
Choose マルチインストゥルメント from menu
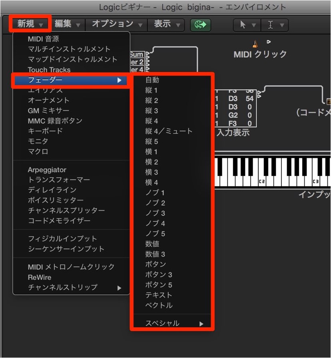(71, 49)
